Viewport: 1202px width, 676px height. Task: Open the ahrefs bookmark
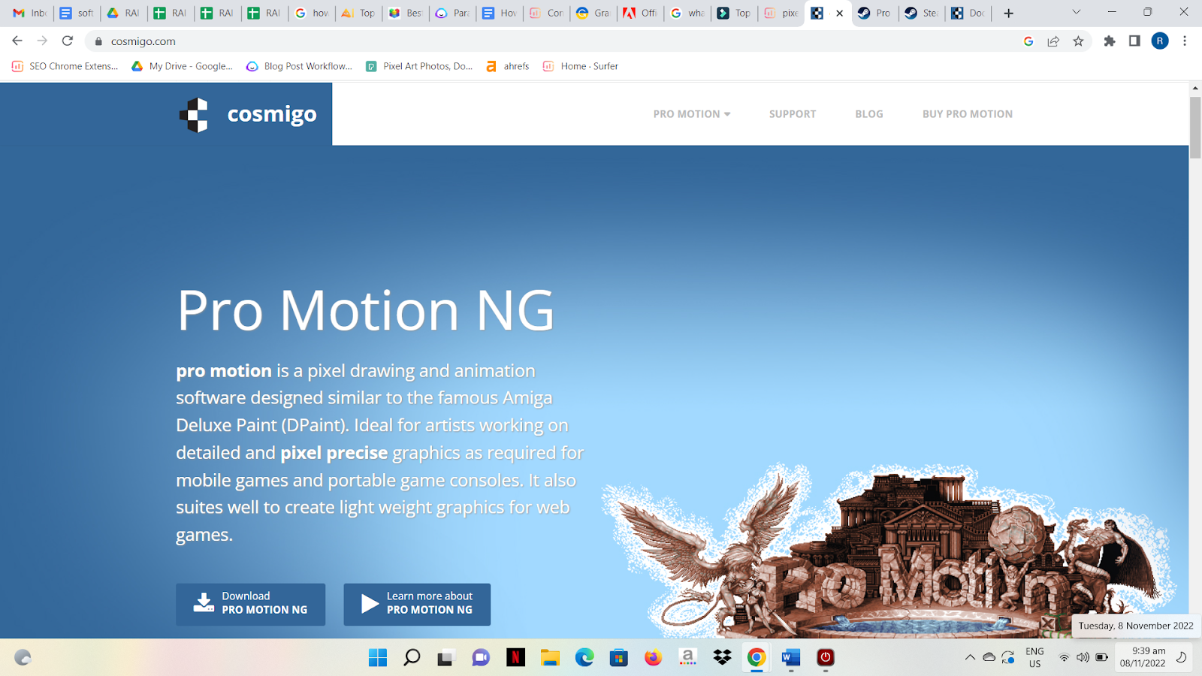tap(507, 66)
